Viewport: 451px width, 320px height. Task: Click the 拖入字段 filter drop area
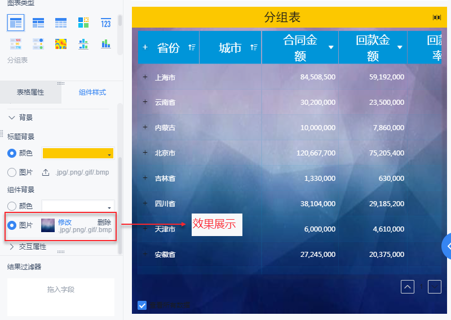click(61, 297)
